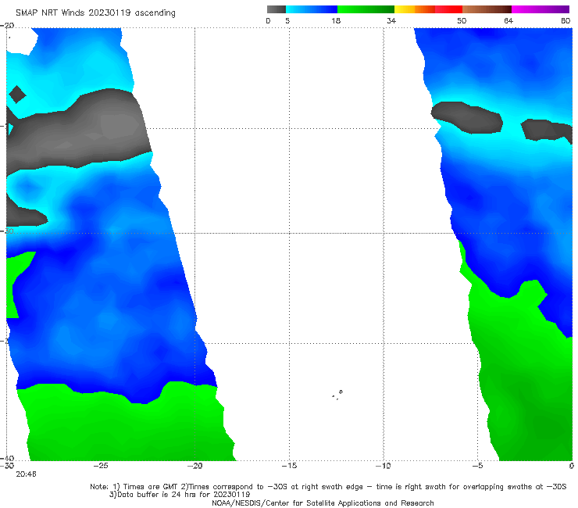Click the longitude label -25
The height and width of the screenshot is (508, 578).
[x=101, y=466]
